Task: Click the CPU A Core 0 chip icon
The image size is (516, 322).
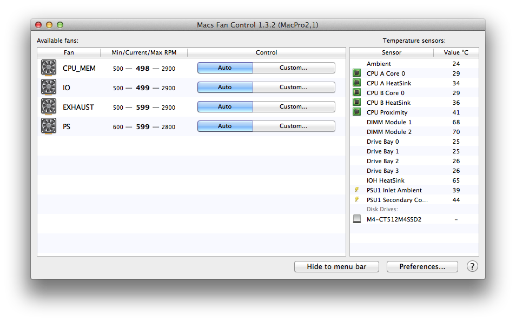Action: coord(357,73)
